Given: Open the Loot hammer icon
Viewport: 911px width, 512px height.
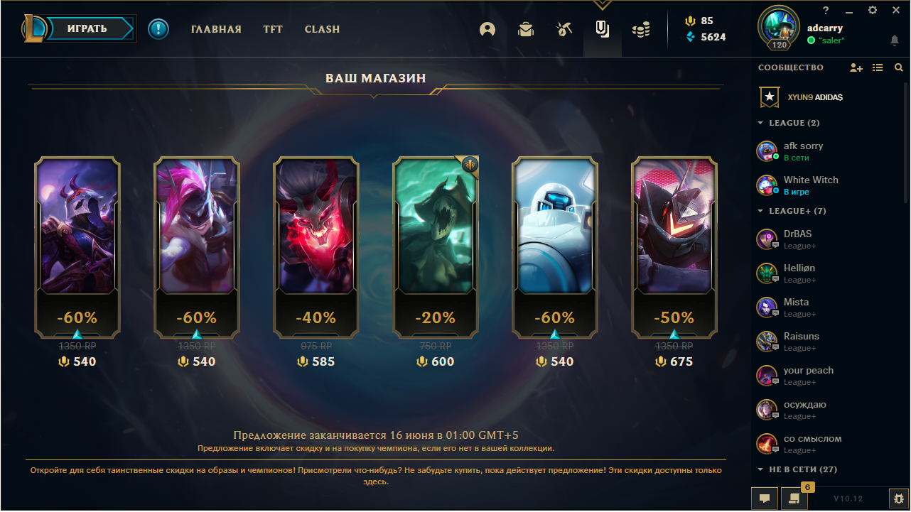Looking at the screenshot, I should pos(564,29).
